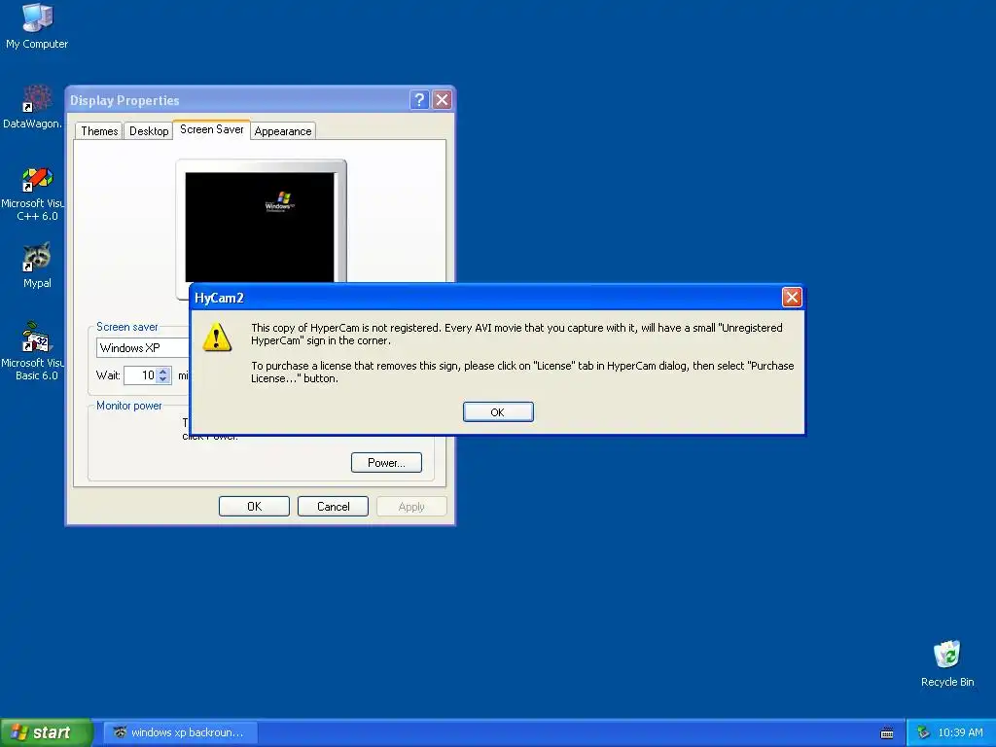This screenshot has width=996, height=747.
Task: Close the HyCam2 dialog with the X
Action: 792,297
